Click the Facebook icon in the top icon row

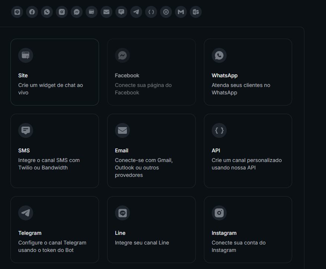point(32,12)
